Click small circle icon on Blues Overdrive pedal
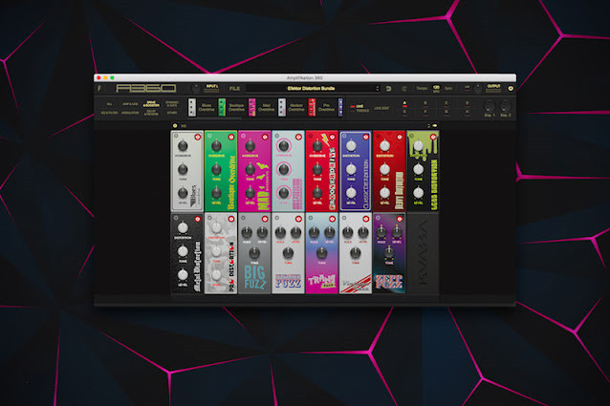Image resolution: width=610 pixels, height=406 pixels. pos(176,136)
